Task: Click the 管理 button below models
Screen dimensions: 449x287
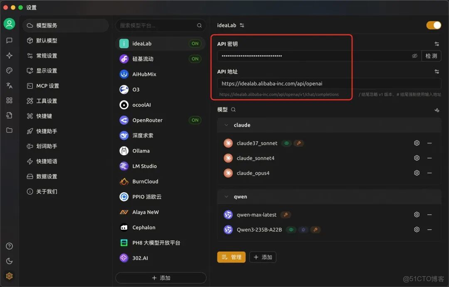Action: pyautogui.click(x=231, y=257)
